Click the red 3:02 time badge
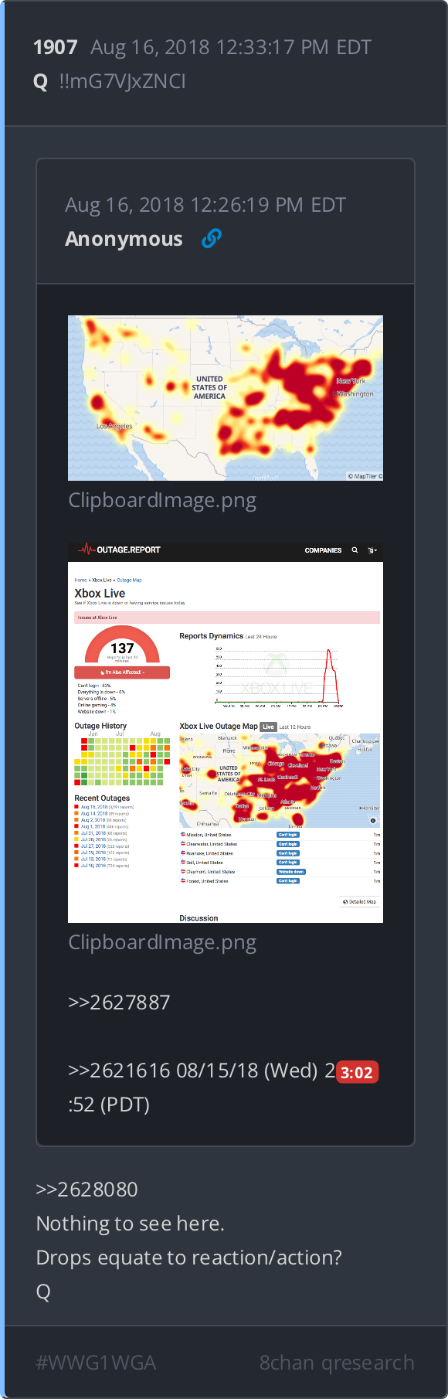448x1399 pixels. 357,1072
